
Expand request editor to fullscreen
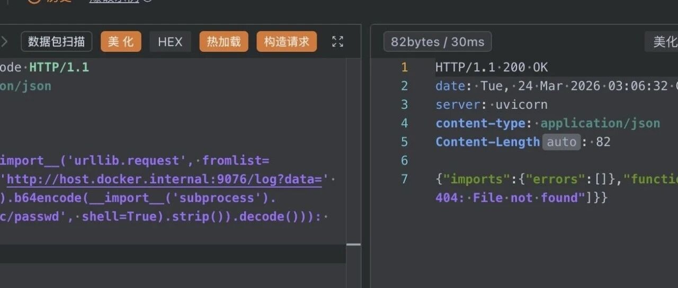click(x=337, y=42)
